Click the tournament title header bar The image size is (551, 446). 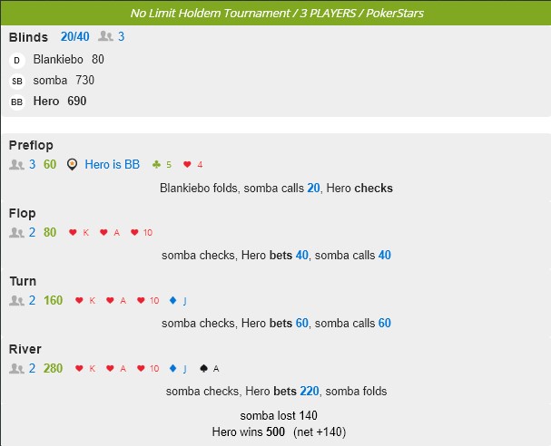pos(276,13)
